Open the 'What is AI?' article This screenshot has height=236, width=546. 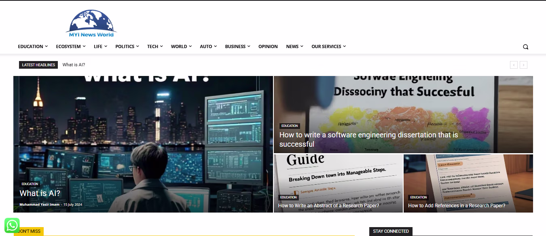point(40,193)
